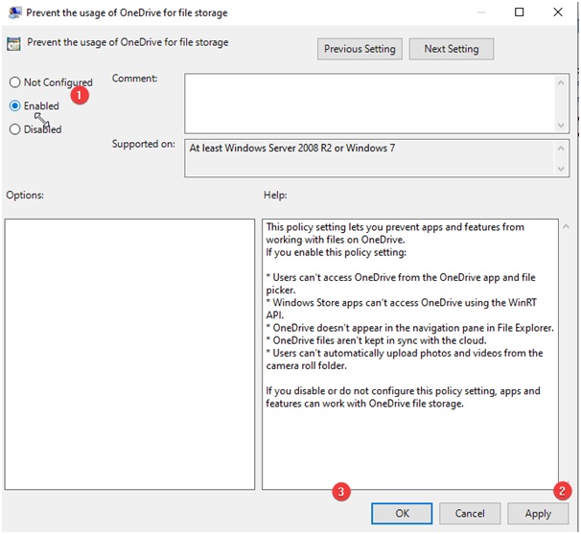
Task: Go to Previous Setting
Action: (x=360, y=49)
